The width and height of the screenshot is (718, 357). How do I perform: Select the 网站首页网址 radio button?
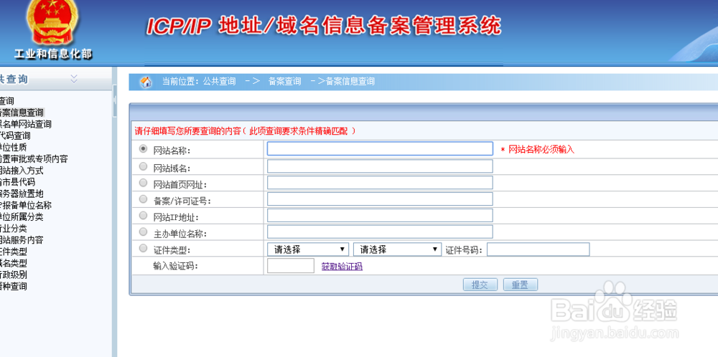144,183
